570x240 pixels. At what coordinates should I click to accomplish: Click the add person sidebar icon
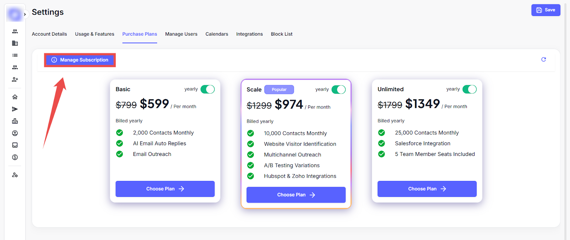point(15,79)
